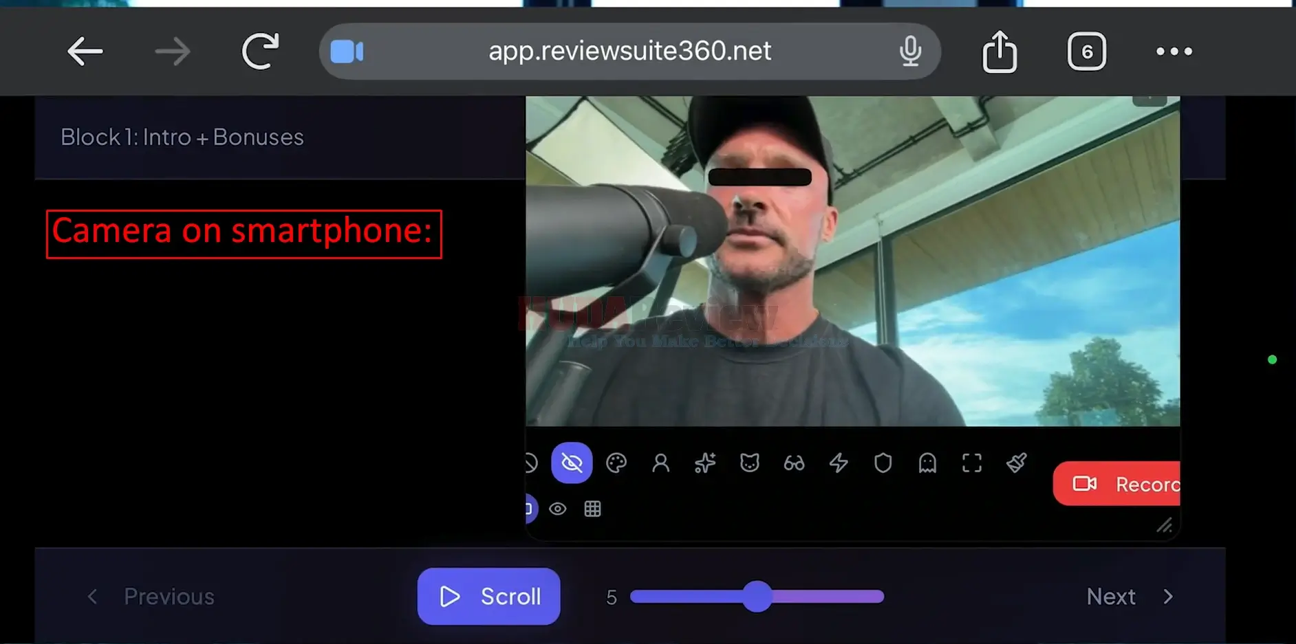Click the lightning flash icon
The width and height of the screenshot is (1296, 644).
839,463
